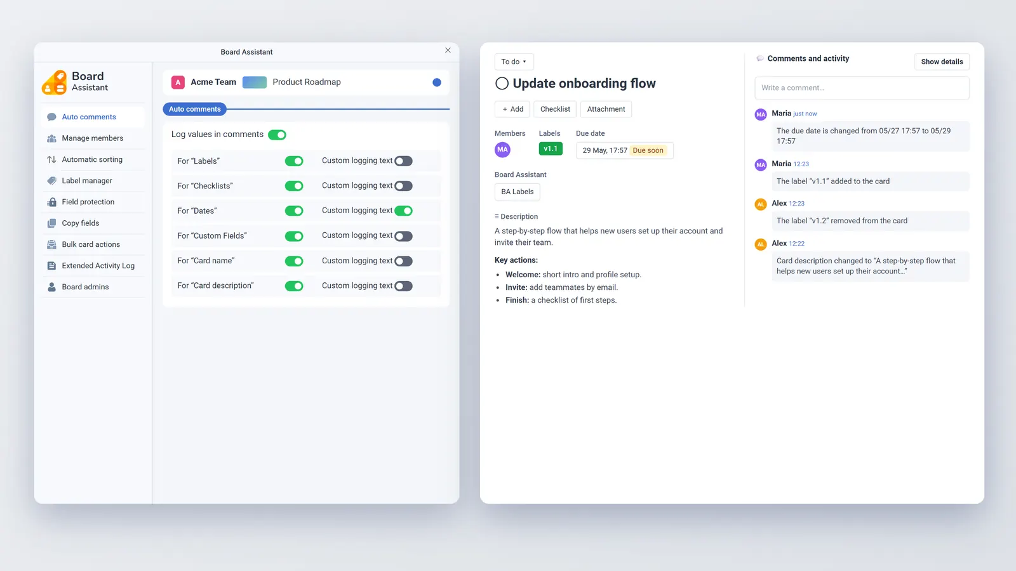Screen dimensions: 1016x571
Task: Click the Auto comments speech bubble icon
Action: pyautogui.click(x=51, y=117)
